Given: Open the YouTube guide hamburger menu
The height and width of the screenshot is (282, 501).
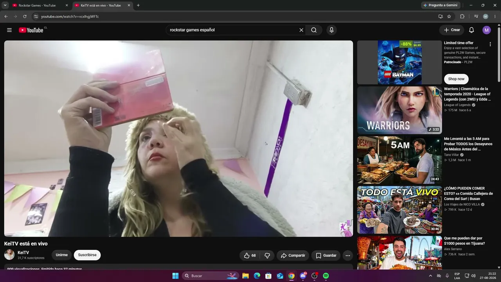Looking at the screenshot, I should 9,30.
